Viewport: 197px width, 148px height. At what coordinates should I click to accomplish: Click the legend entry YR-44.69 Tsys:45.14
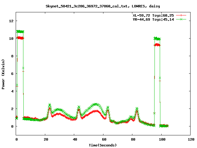153,19
